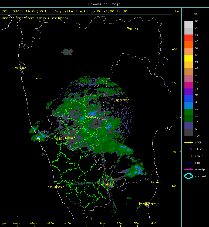The height and width of the screenshot is (227, 209).
Task: Click the cyan current ellipse legend icon
Action: (x=188, y=176)
